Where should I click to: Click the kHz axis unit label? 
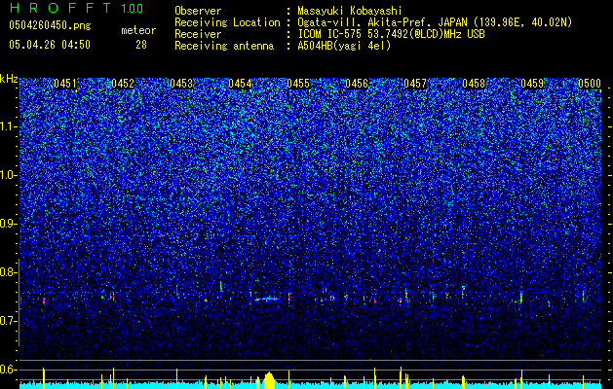tap(9, 79)
